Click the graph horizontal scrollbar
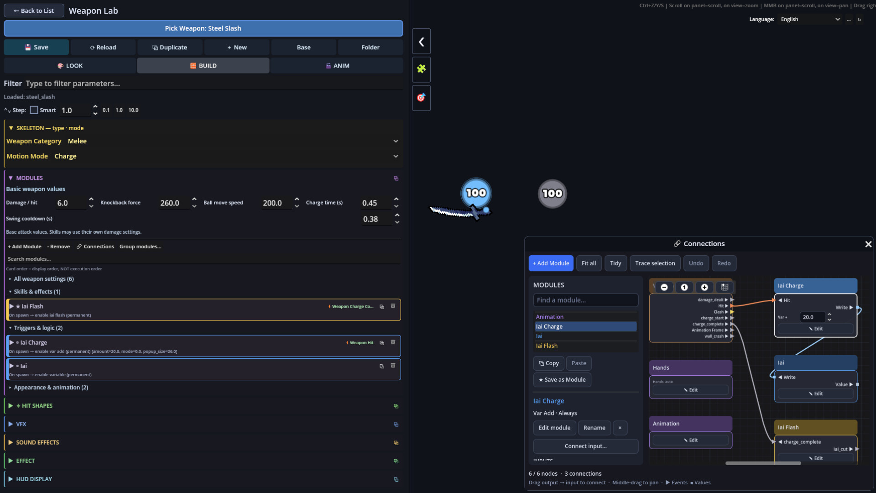 [763, 463]
